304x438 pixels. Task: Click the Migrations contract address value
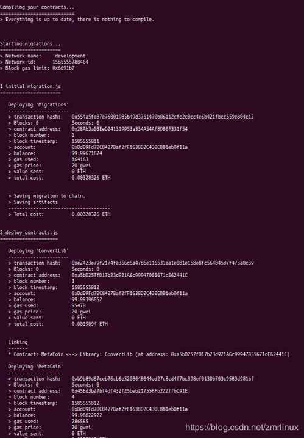[x=130, y=129]
